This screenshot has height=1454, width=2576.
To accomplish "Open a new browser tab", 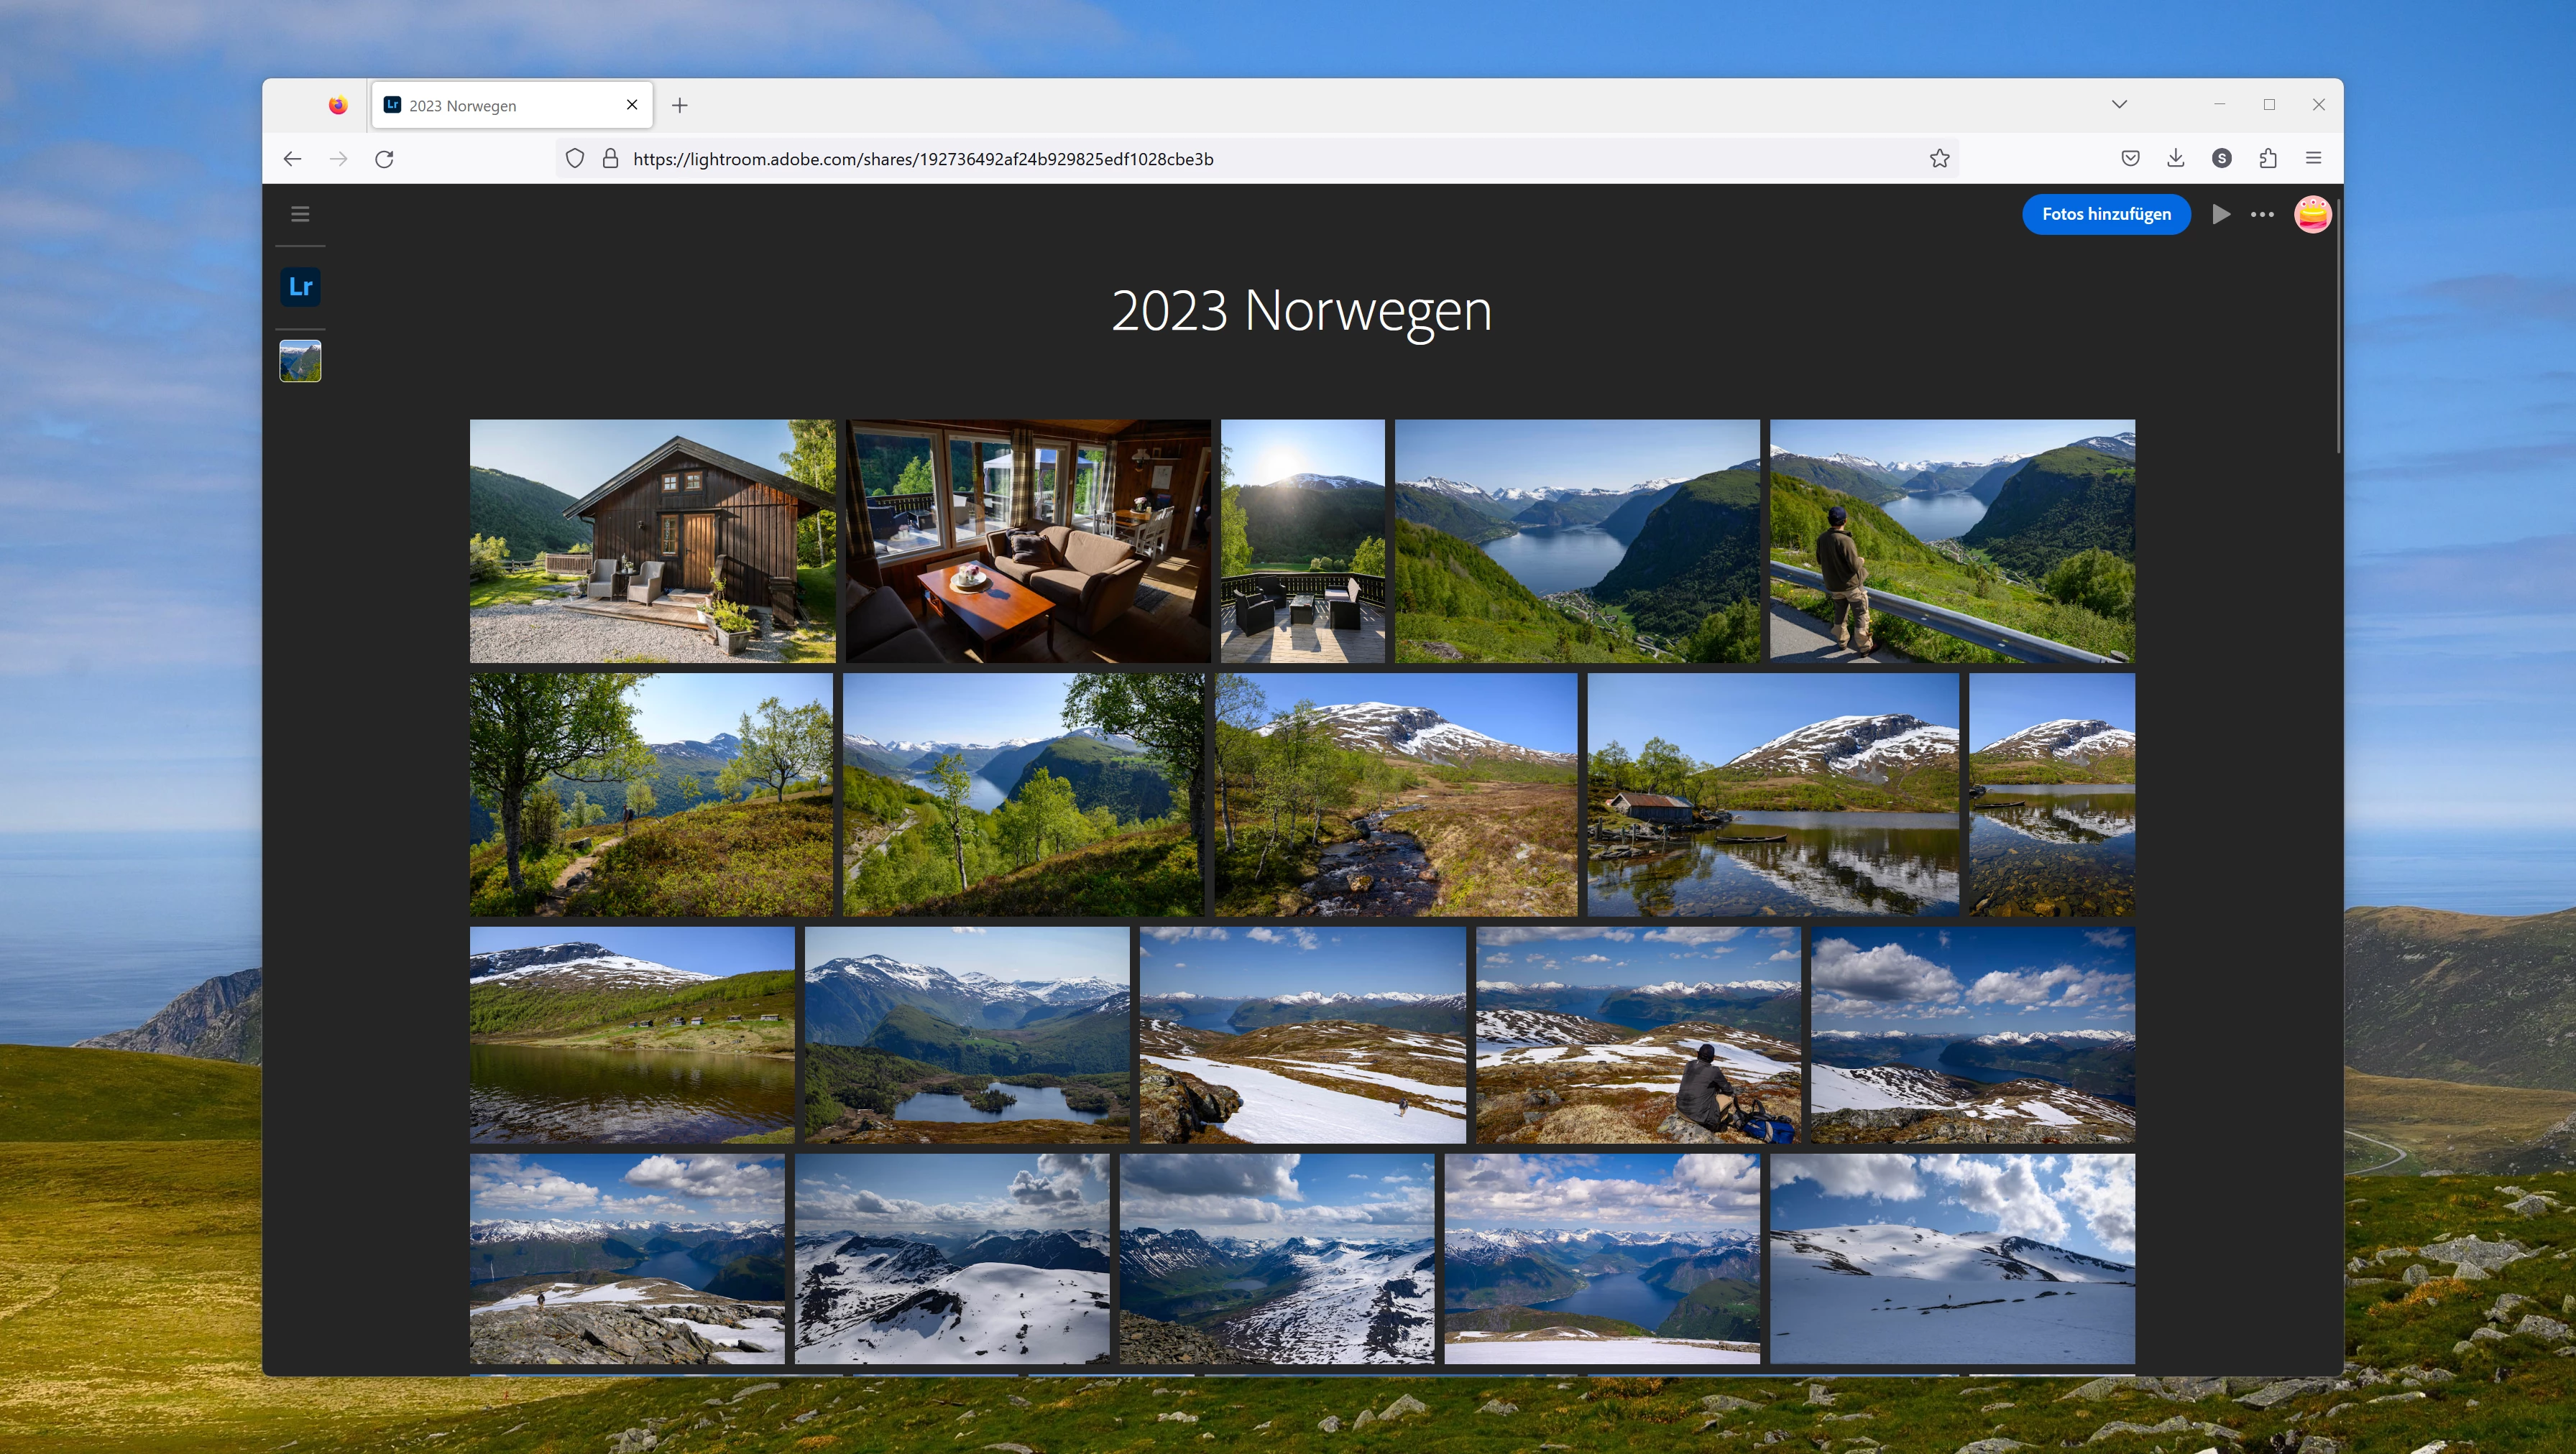I will (680, 105).
